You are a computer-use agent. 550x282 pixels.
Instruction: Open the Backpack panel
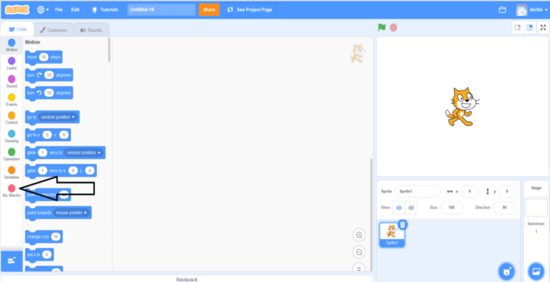tap(186, 279)
